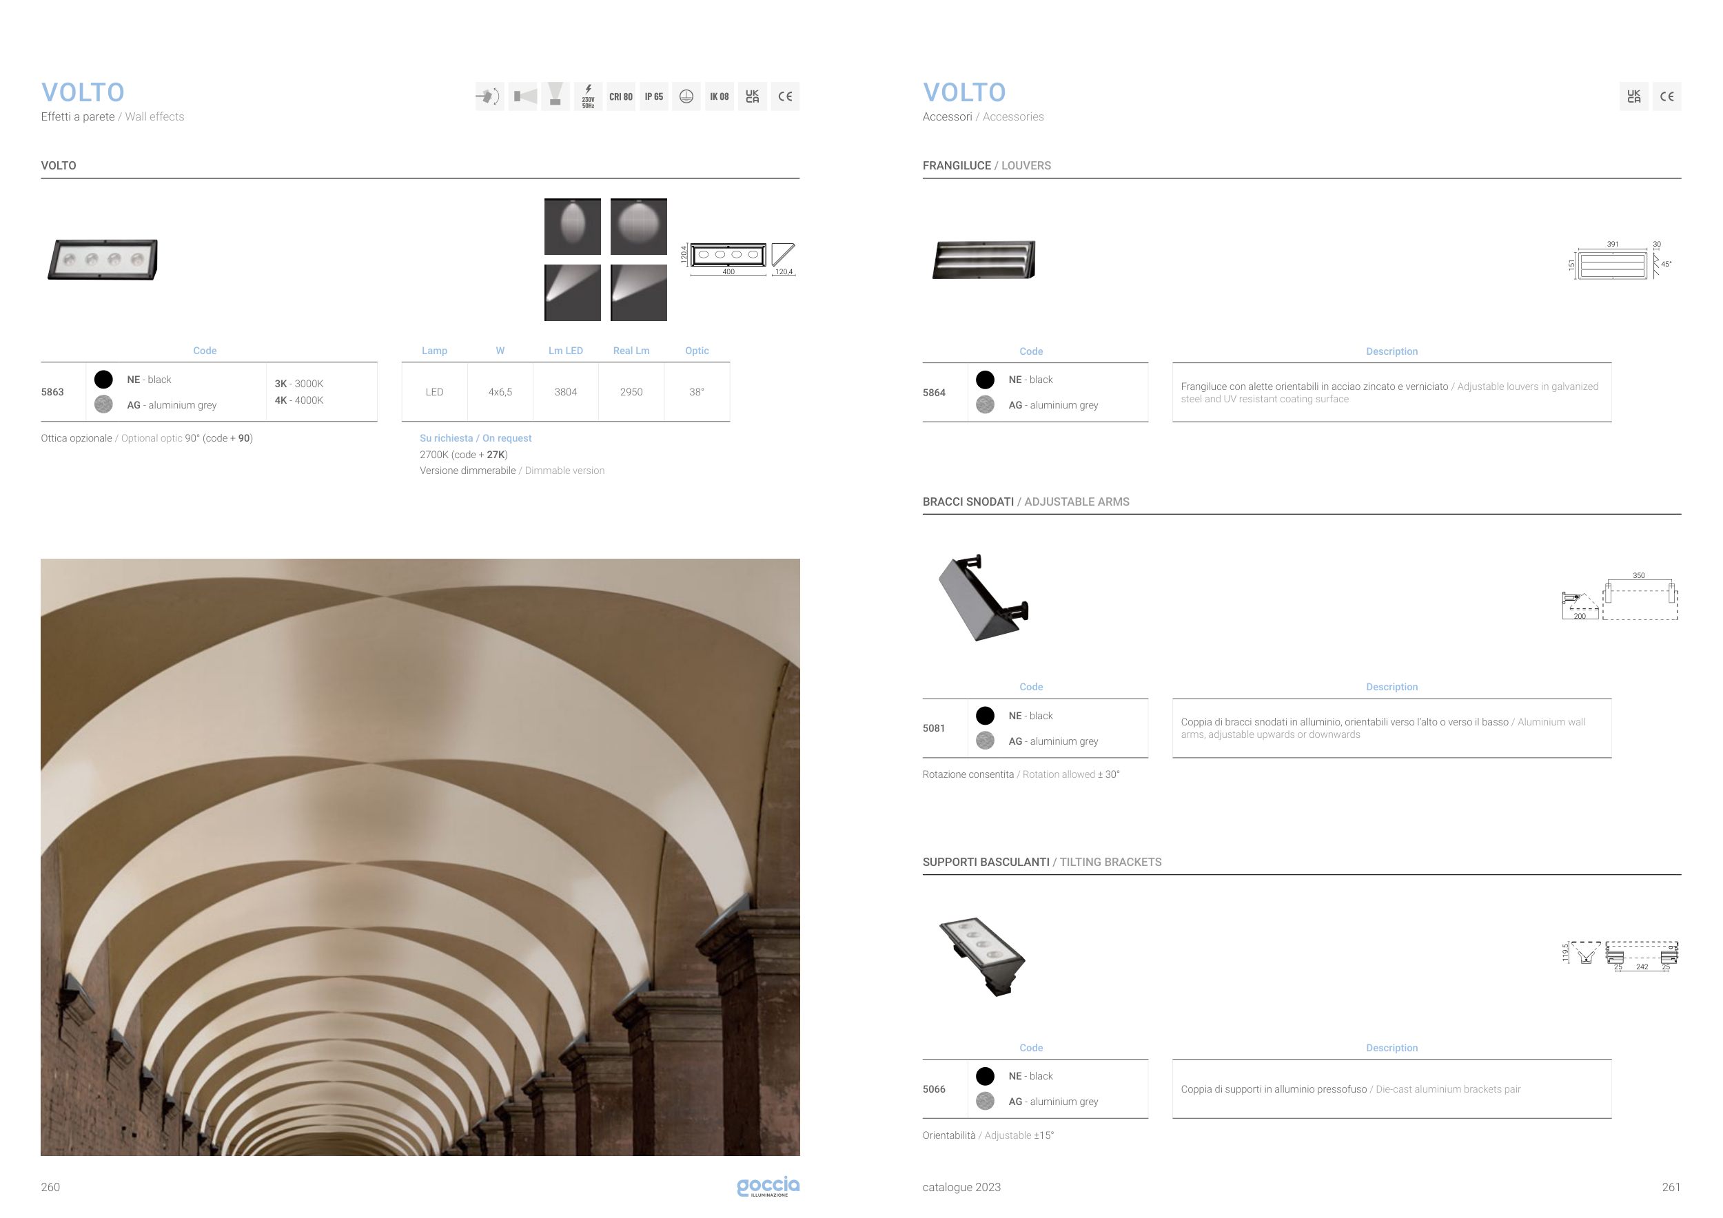Select the black NE swatch for code 5863
This screenshot has height=1218, width=1723.
(x=103, y=380)
